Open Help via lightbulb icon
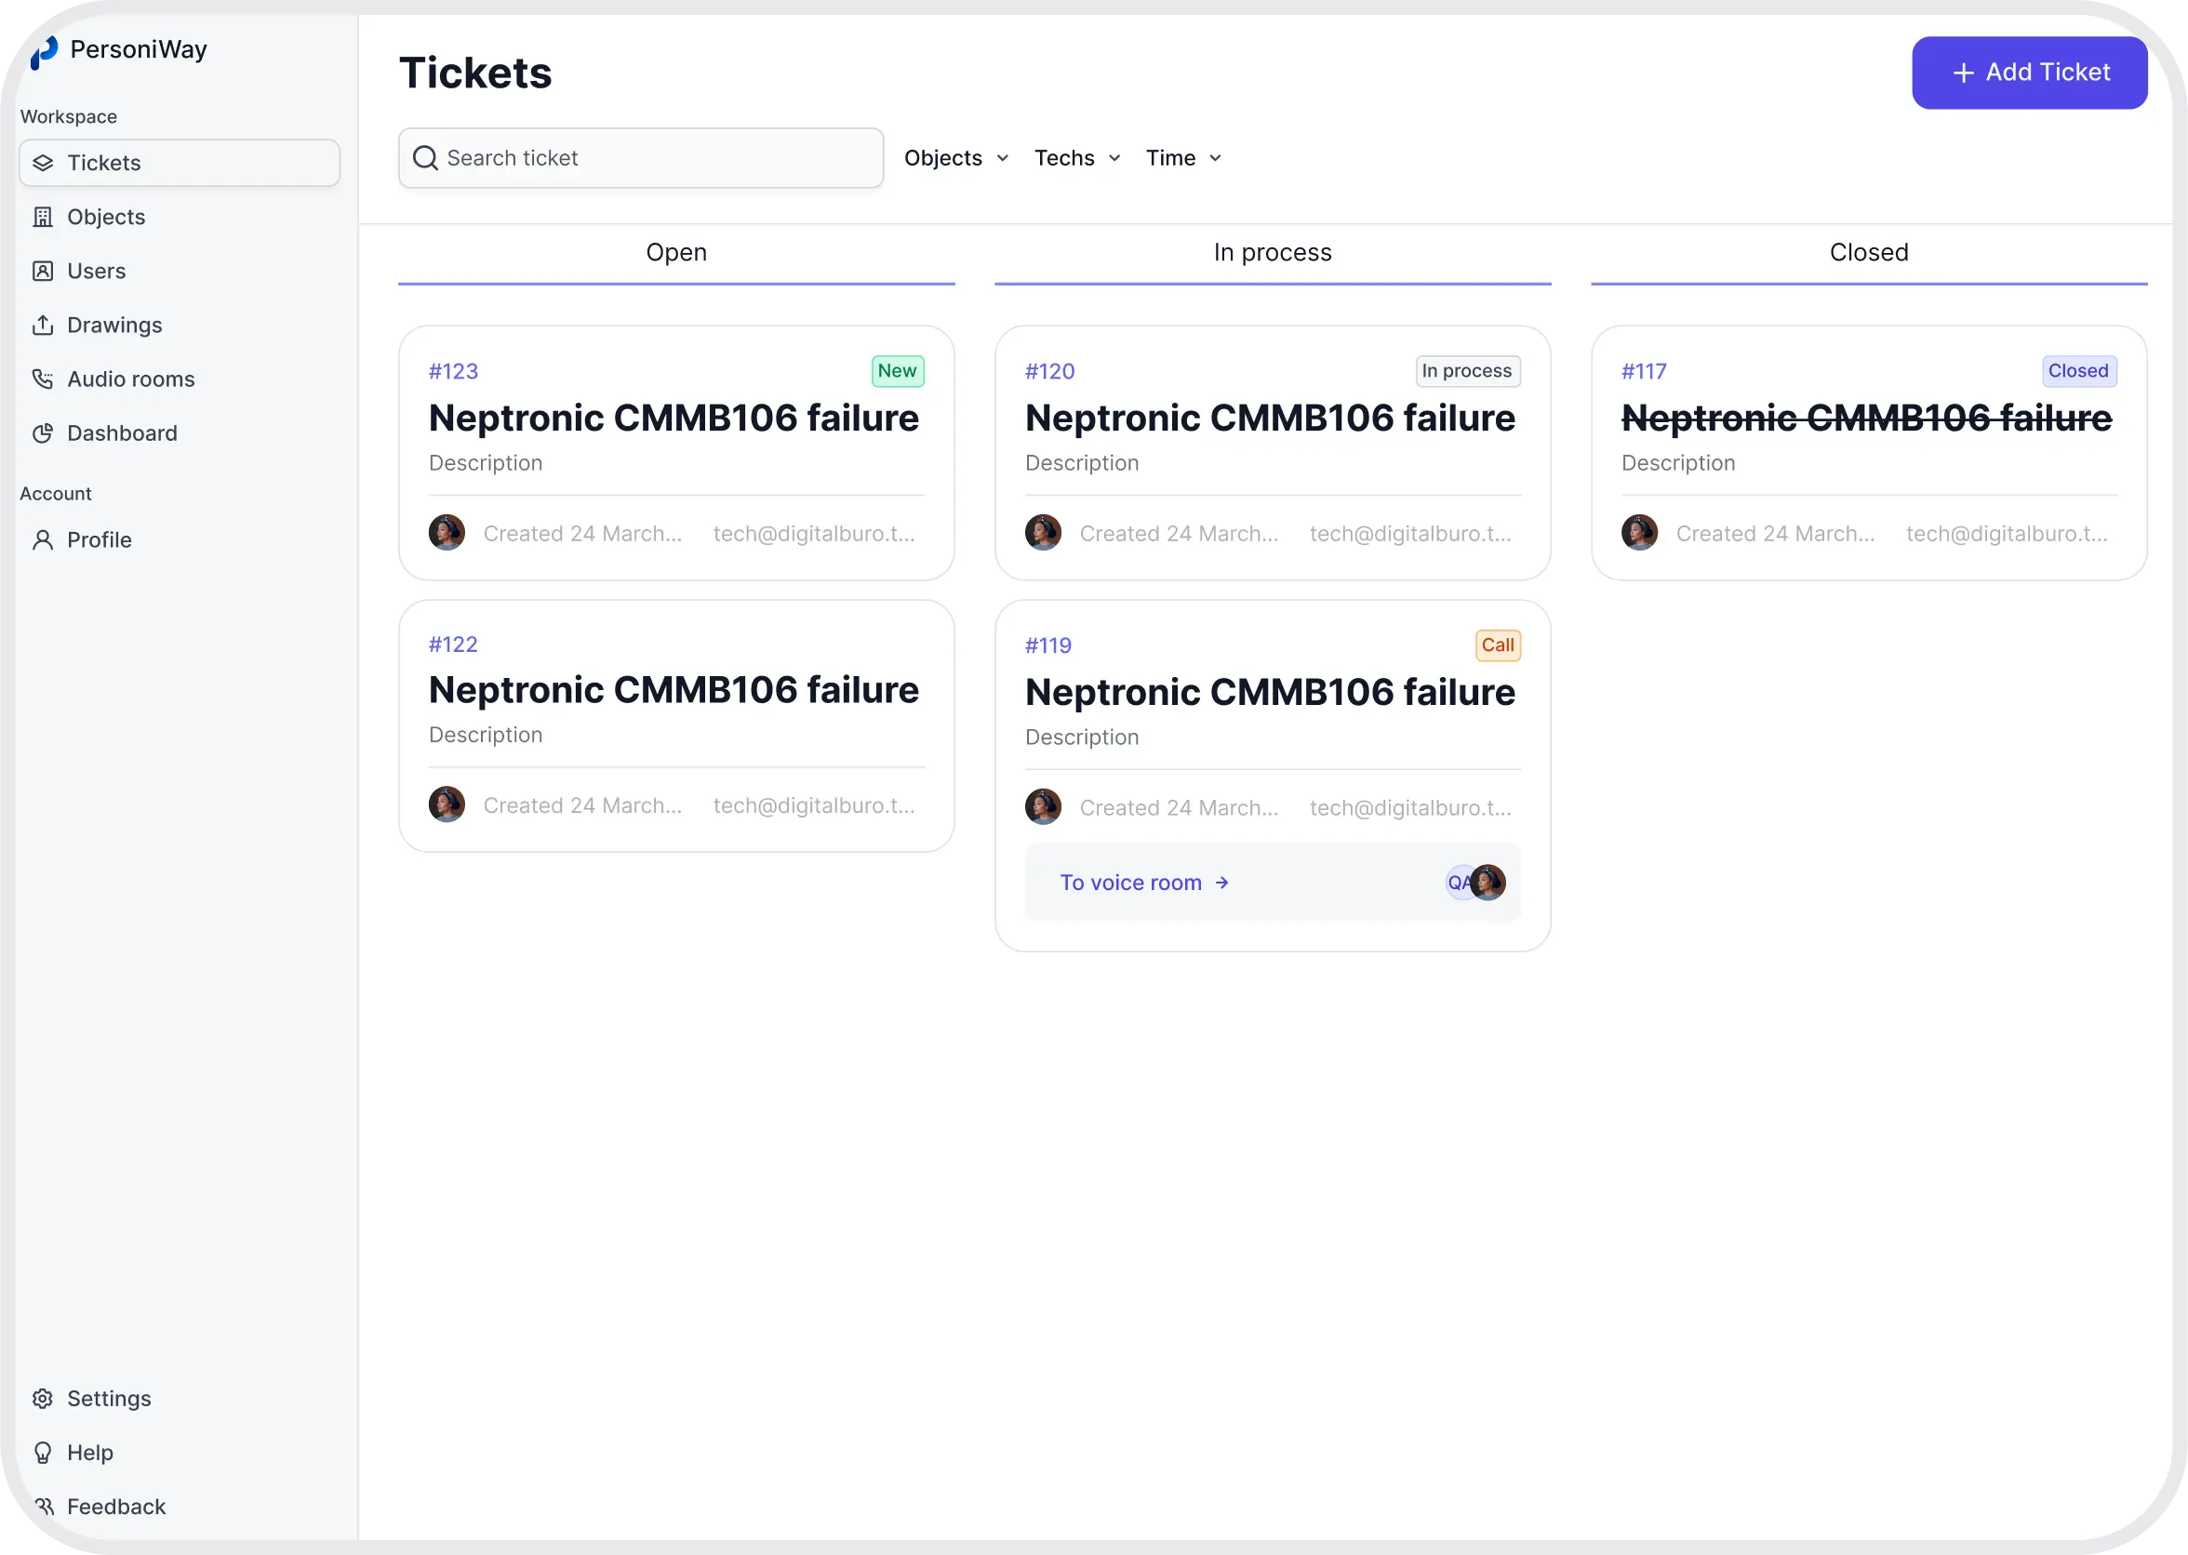Viewport: 2188px width, 1555px height. coord(42,1453)
